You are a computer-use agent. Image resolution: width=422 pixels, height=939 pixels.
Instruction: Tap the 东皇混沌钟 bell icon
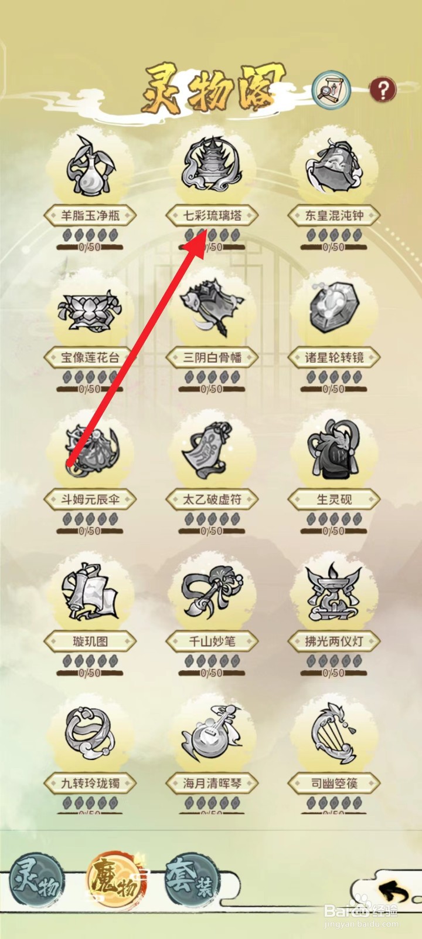[333, 167]
